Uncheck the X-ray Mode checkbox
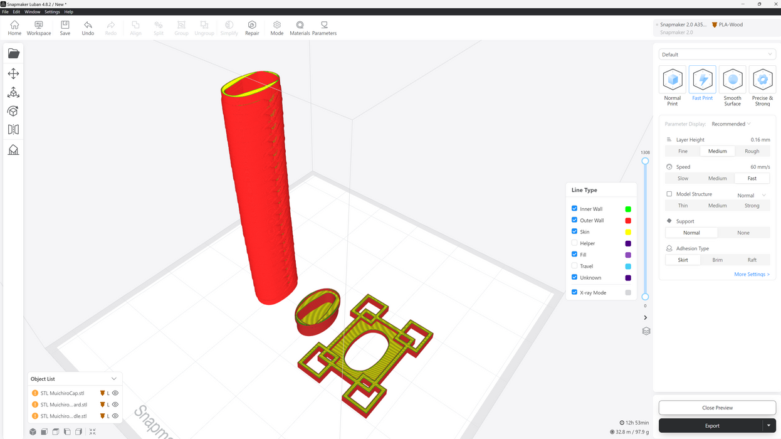 pos(574,292)
